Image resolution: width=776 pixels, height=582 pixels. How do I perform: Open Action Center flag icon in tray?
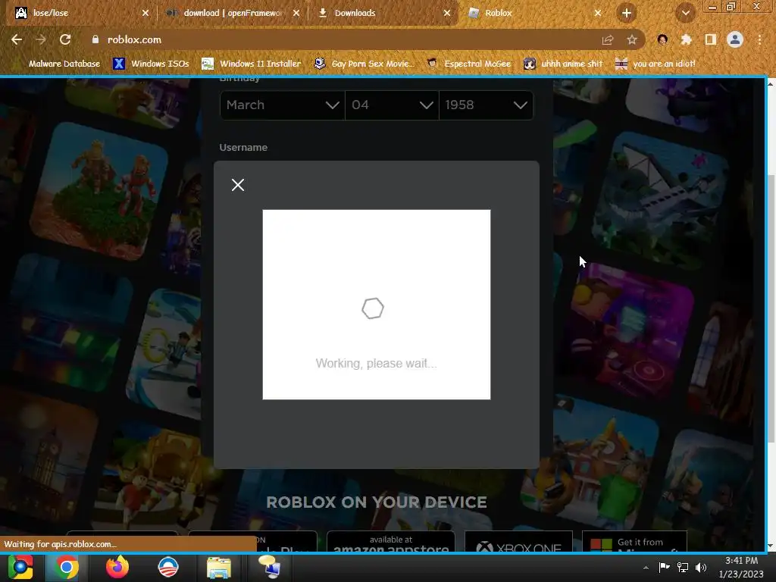pyautogui.click(x=664, y=568)
